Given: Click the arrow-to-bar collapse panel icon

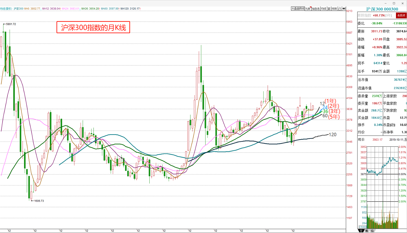Looking at the screenshot, I should click(x=344, y=9).
